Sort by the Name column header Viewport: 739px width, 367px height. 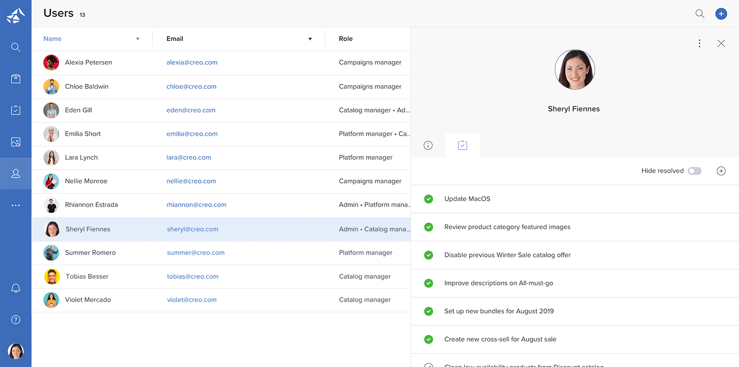52,39
